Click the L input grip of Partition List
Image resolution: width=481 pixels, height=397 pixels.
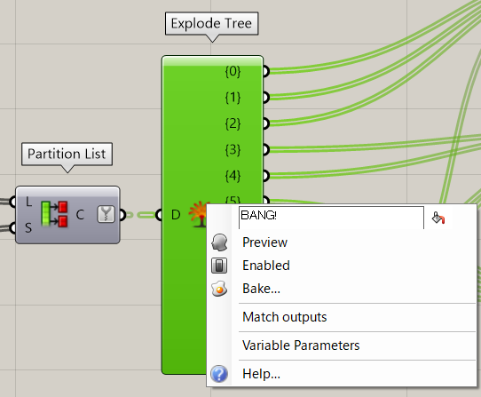12,202
